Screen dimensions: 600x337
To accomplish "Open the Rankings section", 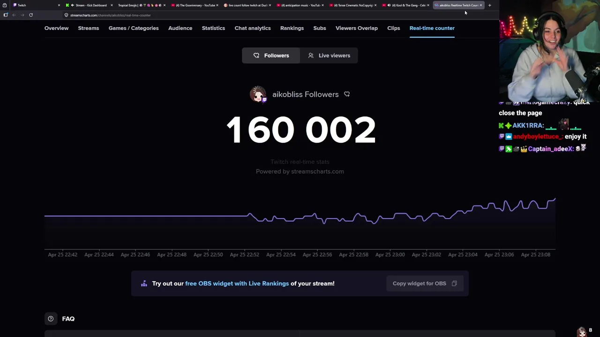I will (292, 28).
